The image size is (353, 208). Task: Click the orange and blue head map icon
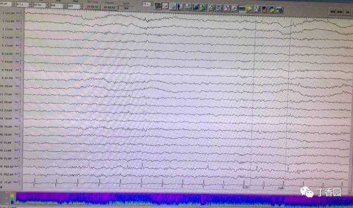265,9
